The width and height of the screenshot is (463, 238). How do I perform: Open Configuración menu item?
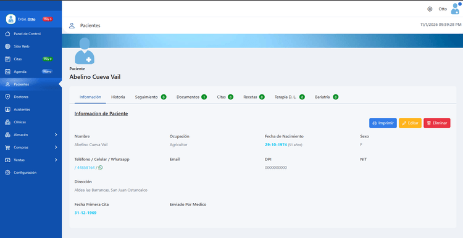pyautogui.click(x=31, y=173)
